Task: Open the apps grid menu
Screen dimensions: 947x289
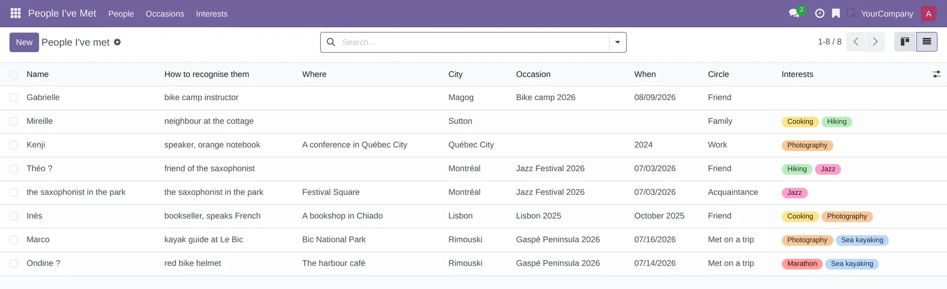Action: click(x=16, y=13)
